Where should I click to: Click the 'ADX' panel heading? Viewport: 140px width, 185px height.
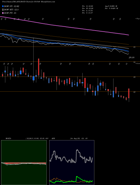click(53, 138)
